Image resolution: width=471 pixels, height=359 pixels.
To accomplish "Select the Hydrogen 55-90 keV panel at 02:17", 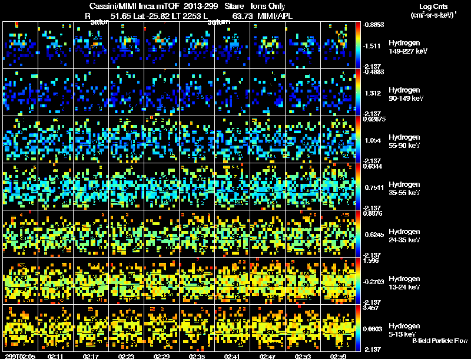I will (91, 140).
